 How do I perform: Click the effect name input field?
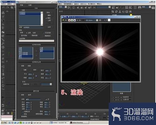click(x=33, y=27)
